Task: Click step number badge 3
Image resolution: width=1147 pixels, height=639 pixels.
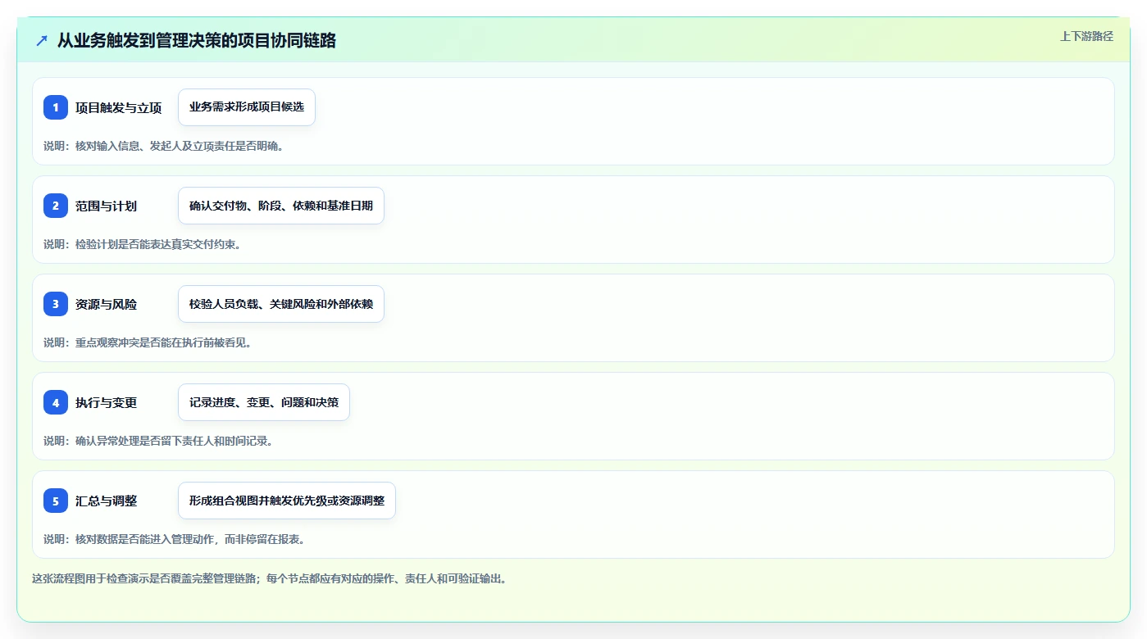Action: coord(56,304)
